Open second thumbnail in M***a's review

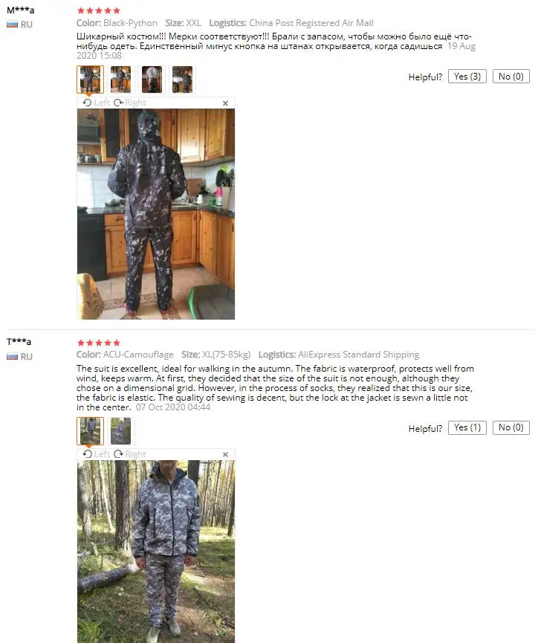point(121,80)
